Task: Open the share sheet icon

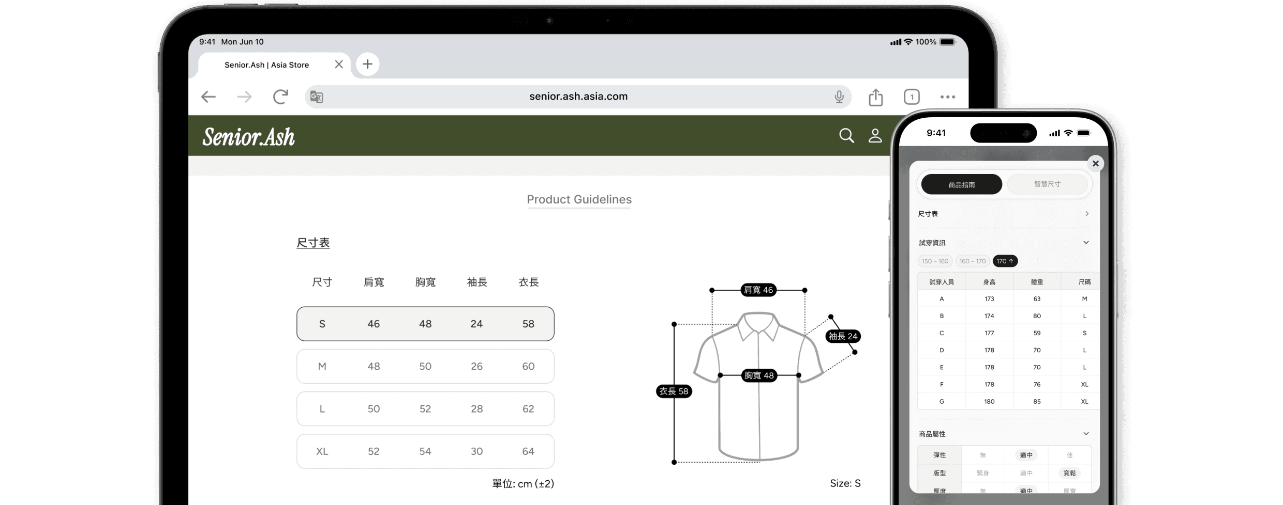Action: 875,97
